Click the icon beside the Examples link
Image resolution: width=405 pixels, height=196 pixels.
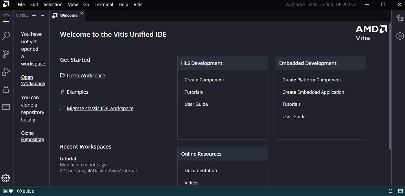click(62, 92)
